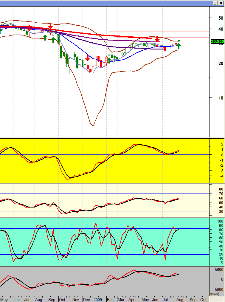Image resolution: width=225 pixels, height=302 pixels.
Task: Select the red sell arrow at July 2008
Action: [29, 28]
